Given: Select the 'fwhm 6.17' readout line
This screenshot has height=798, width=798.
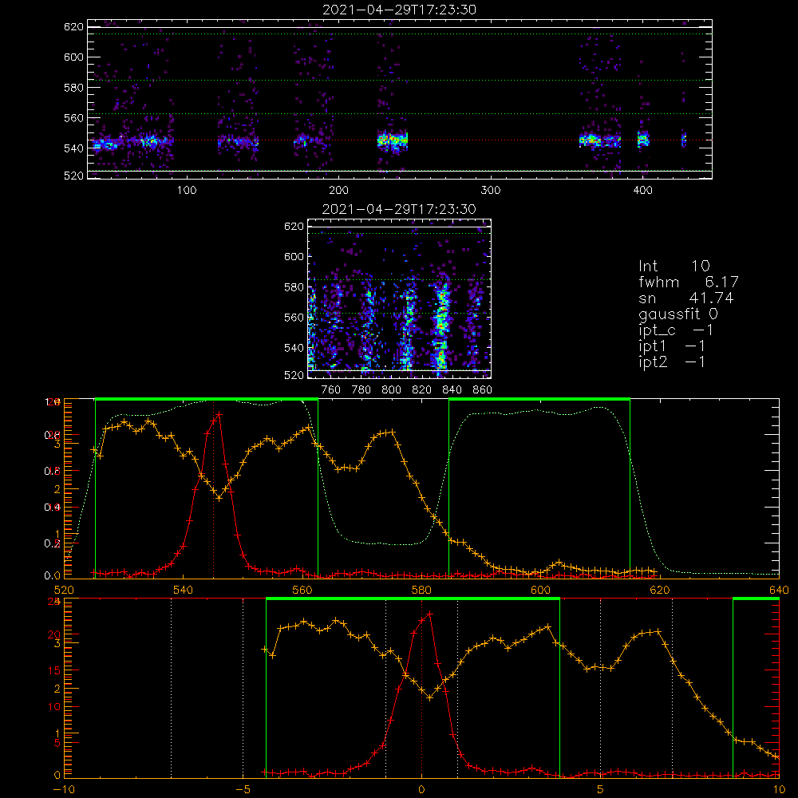Looking at the screenshot, I should [689, 282].
